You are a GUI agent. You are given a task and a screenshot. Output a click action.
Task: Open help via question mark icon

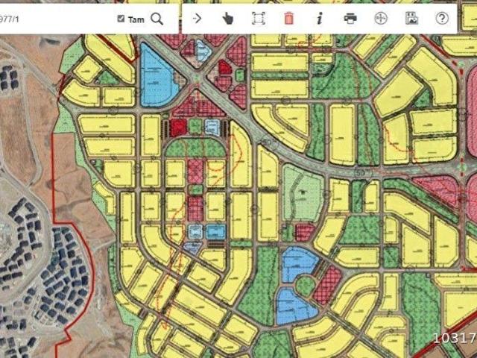442,19
